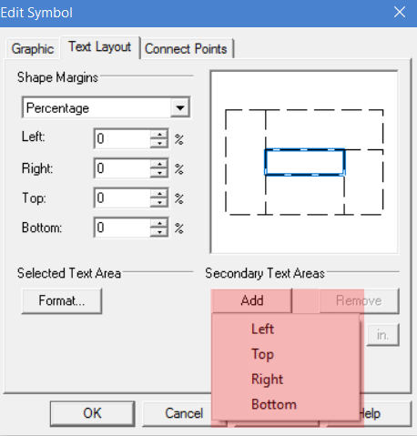Increase the Left margin spinner up arrow

(x=159, y=134)
